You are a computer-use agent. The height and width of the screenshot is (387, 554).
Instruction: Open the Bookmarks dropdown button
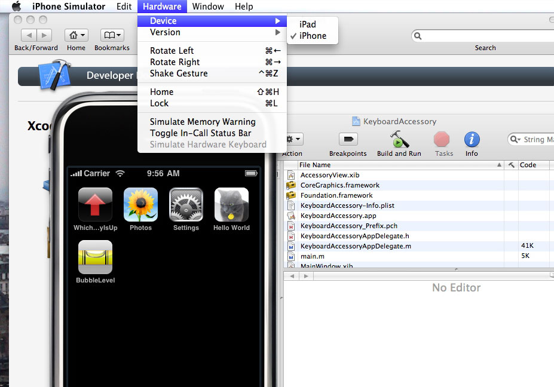[x=112, y=35]
